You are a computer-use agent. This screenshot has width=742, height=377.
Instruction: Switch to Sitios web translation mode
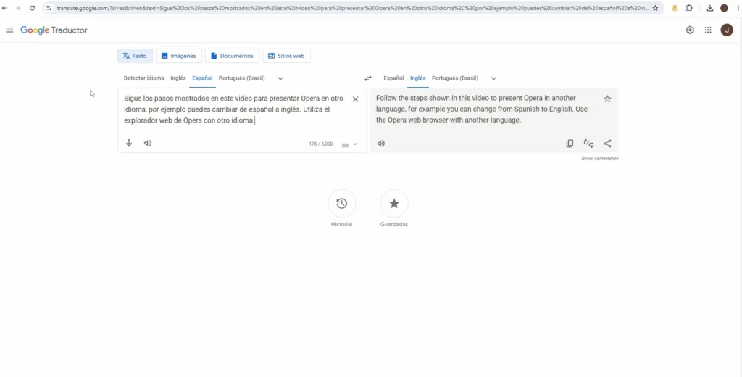pyautogui.click(x=287, y=56)
